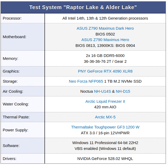168x165 pixels.
Task: Click the BIOS 0502 text
Action: (105, 34)
